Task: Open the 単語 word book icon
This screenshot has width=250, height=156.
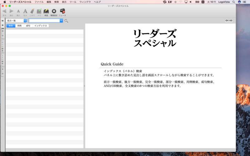Action: click(x=46, y=11)
